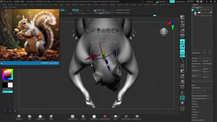Choose the MatCap Red Wax material
The height and width of the screenshot is (122, 217).
(x=105, y=117)
